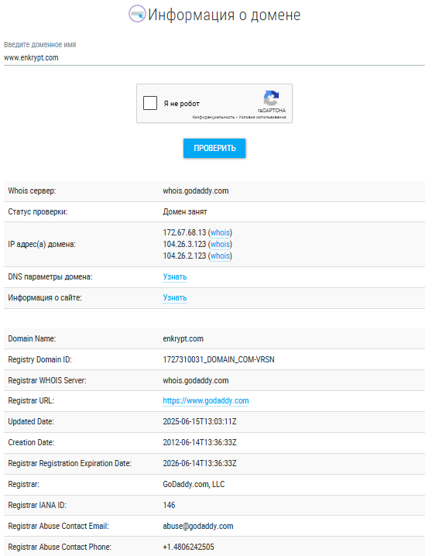Click the IP address 104.26.3.123
Viewport: 432px width, 556px height.
coord(184,244)
